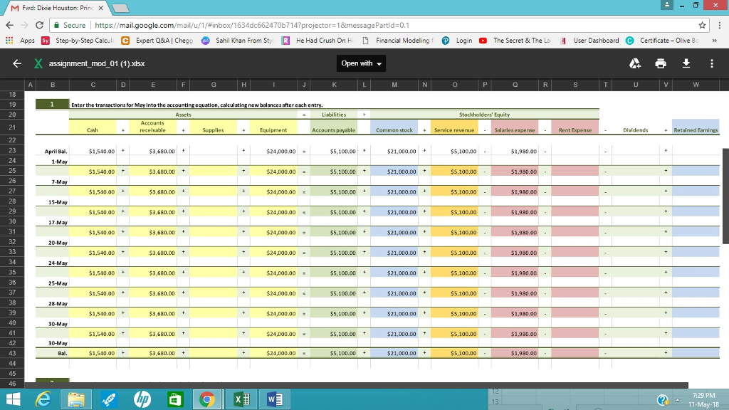The height and width of the screenshot is (410, 729).
Task: Open the Chrome menu with three dots
Action: pyautogui.click(x=719, y=25)
